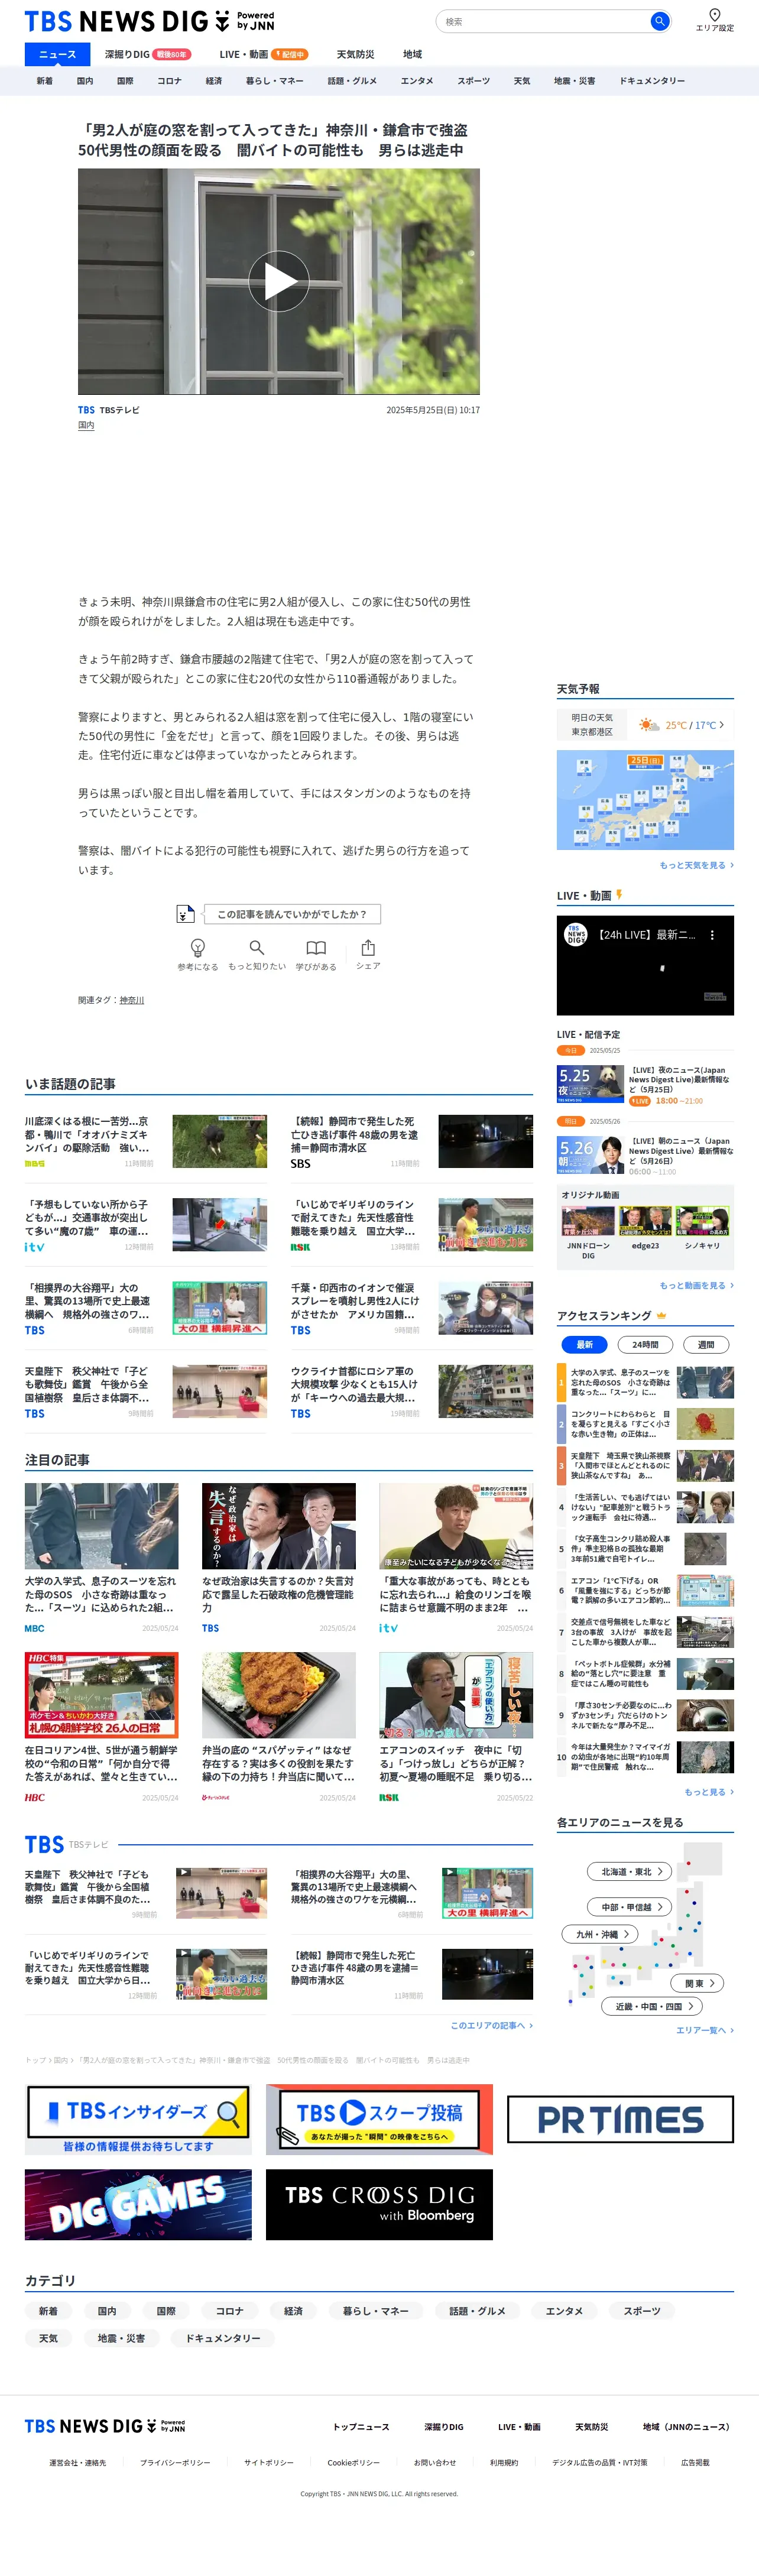This screenshot has height=2576, width=759.
Task: Click footer link 利用規約
Action: click(504, 2462)
